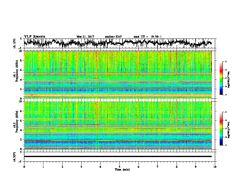242x187 pixels.
Task: Click the ch.2 colorbar "log(PSD)" unit label
Action: [229, 130]
